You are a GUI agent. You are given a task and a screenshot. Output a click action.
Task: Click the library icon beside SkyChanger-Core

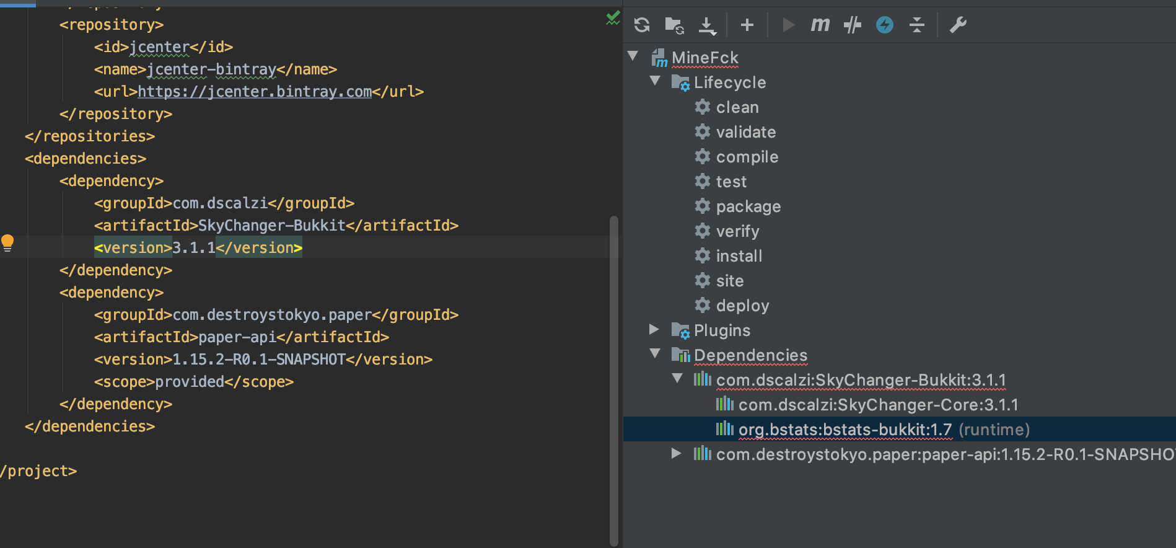[724, 404]
